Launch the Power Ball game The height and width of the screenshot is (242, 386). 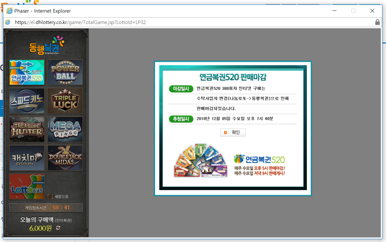click(x=65, y=72)
